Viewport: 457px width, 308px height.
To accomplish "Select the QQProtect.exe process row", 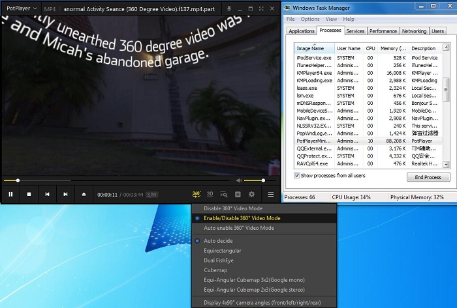I will (x=368, y=156).
